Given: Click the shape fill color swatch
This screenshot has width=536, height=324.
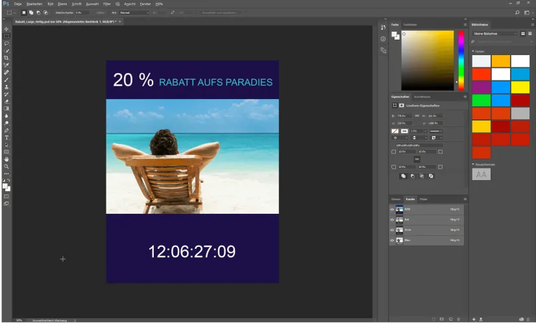Looking at the screenshot, I should pyautogui.click(x=395, y=131).
